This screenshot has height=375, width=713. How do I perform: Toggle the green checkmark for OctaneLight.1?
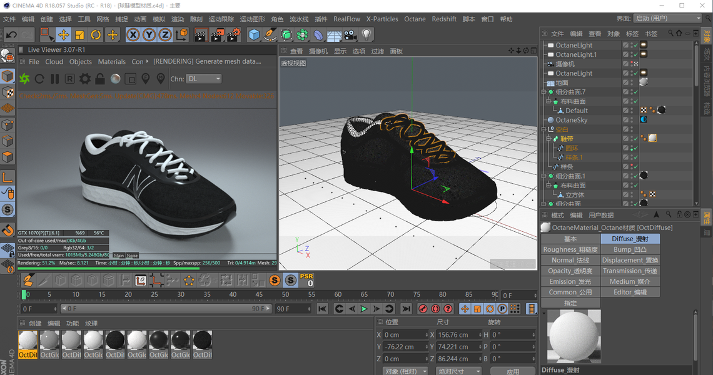[635, 54]
